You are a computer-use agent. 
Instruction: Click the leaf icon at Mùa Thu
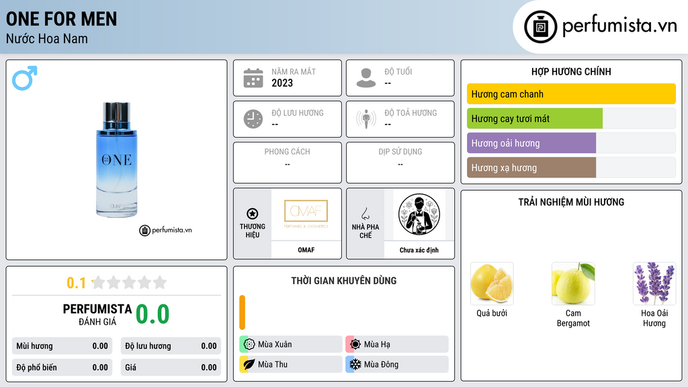[249, 364]
